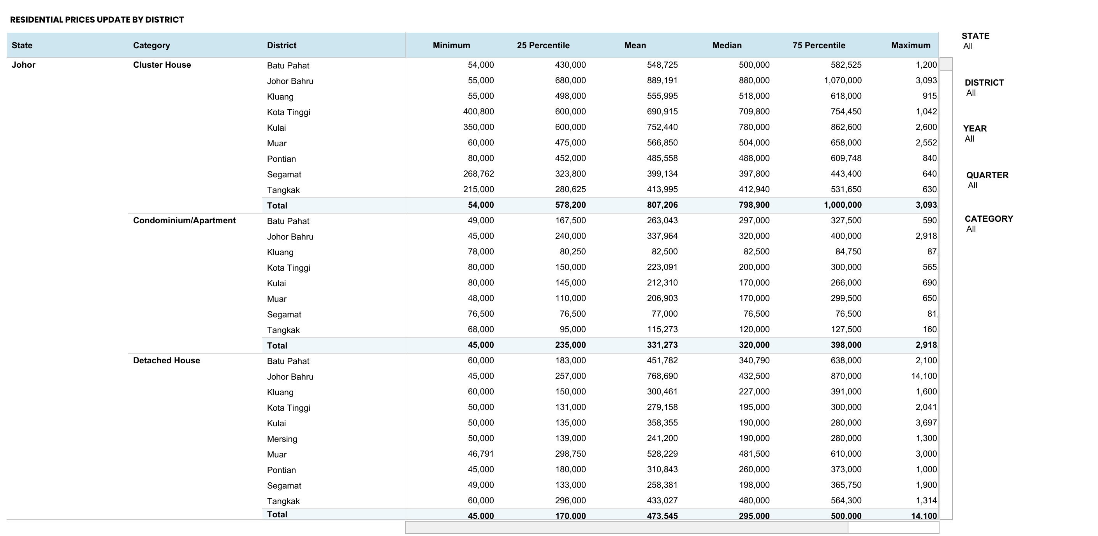
Task: Sort by the Median column header
Action: [727, 45]
